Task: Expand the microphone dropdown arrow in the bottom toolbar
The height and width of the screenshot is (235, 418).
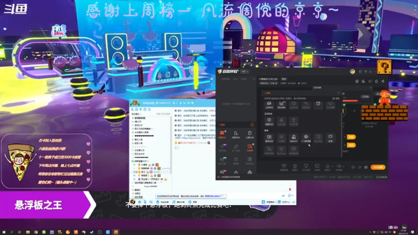Action: 332,166
